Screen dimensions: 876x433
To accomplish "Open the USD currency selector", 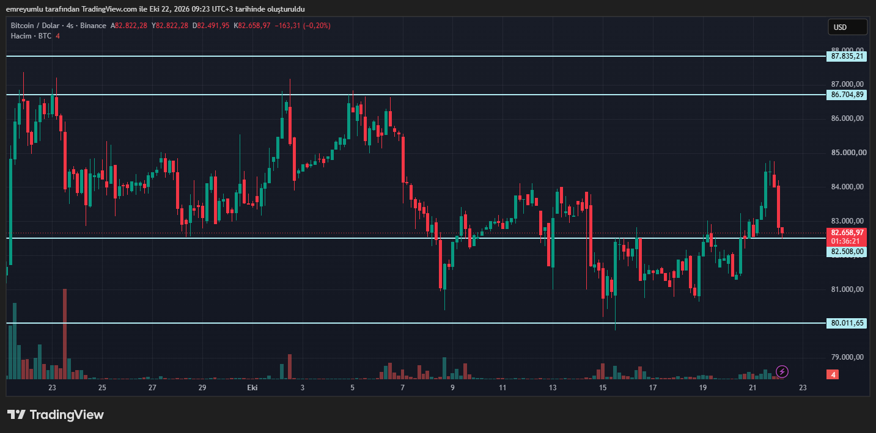I will 847,27.
